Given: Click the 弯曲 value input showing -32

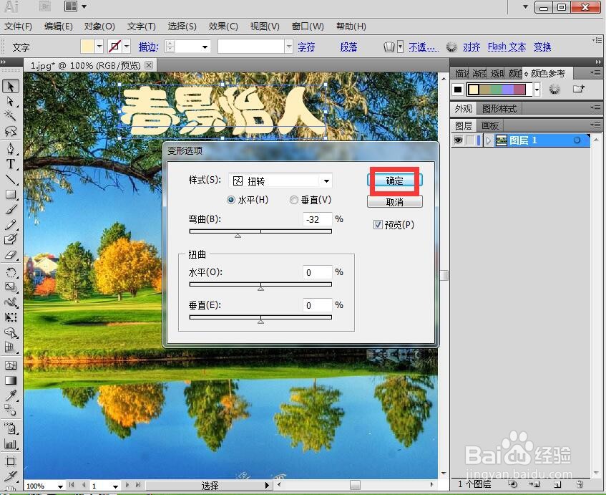Looking at the screenshot, I should tap(316, 219).
